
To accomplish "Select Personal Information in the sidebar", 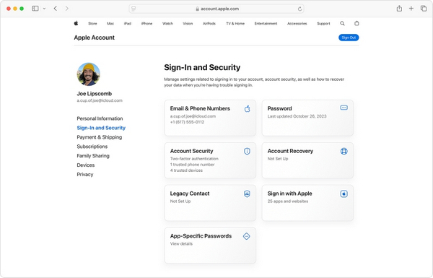I will (100, 118).
